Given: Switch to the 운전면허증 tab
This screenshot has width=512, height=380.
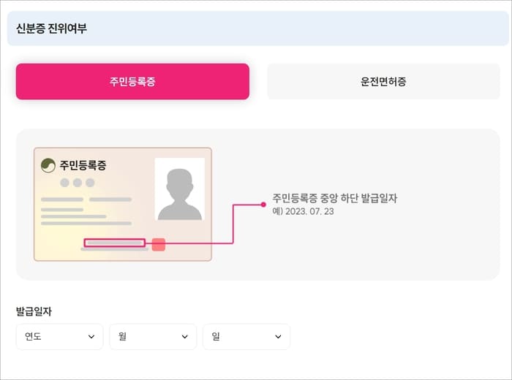Looking at the screenshot, I should click(x=383, y=82).
